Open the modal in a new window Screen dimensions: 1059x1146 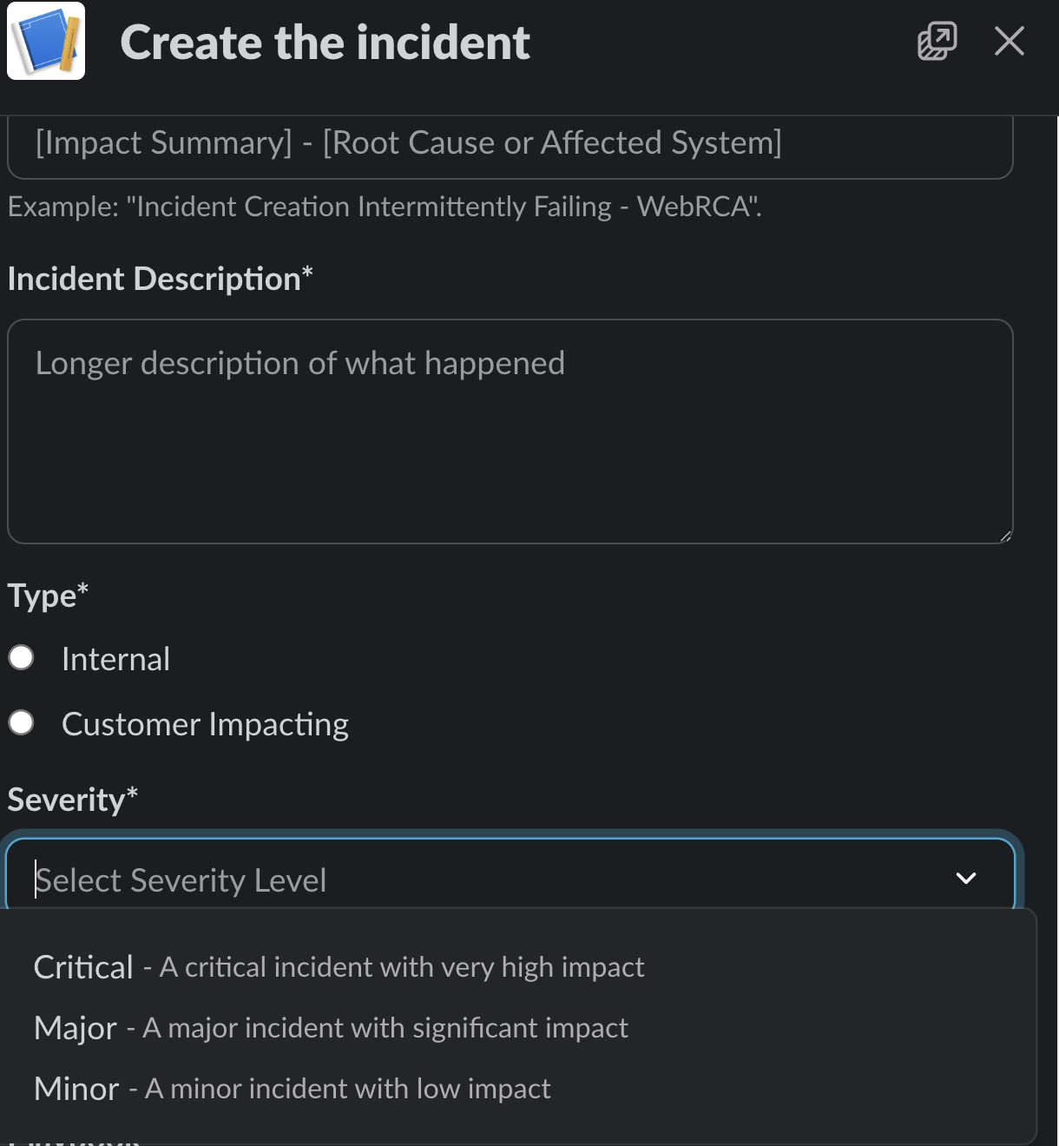pos(937,41)
